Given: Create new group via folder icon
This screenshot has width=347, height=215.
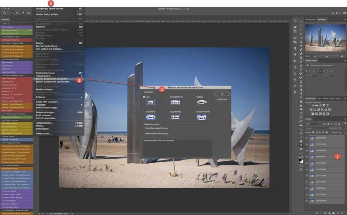Looking at the screenshot, I should 333,213.
